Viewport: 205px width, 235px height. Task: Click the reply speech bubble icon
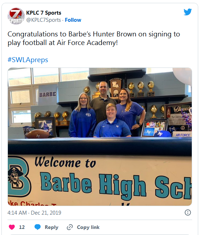tap(38, 227)
